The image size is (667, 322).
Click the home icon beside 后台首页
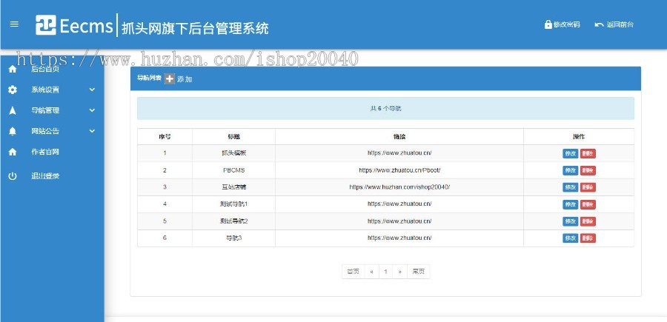click(x=13, y=70)
